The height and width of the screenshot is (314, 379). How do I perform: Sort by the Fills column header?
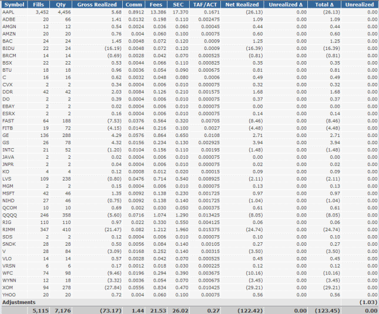point(38,4)
